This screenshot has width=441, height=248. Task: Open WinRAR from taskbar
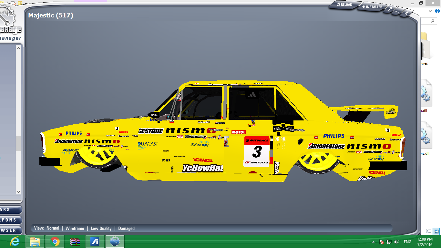coord(75,242)
